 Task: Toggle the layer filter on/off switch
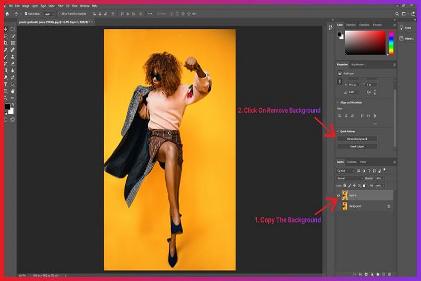pos(385,170)
